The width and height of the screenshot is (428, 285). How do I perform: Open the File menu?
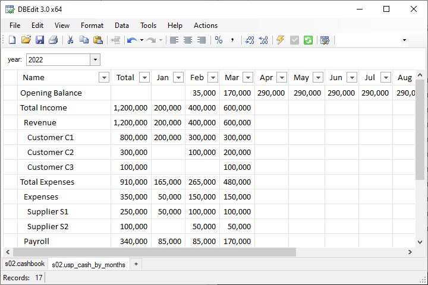(x=15, y=26)
